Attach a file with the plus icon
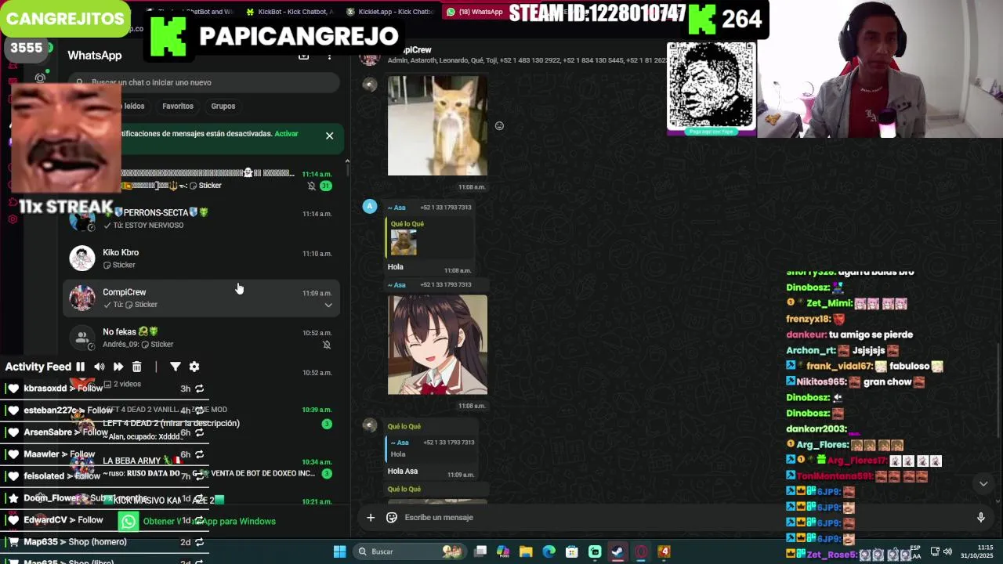 coord(371,517)
